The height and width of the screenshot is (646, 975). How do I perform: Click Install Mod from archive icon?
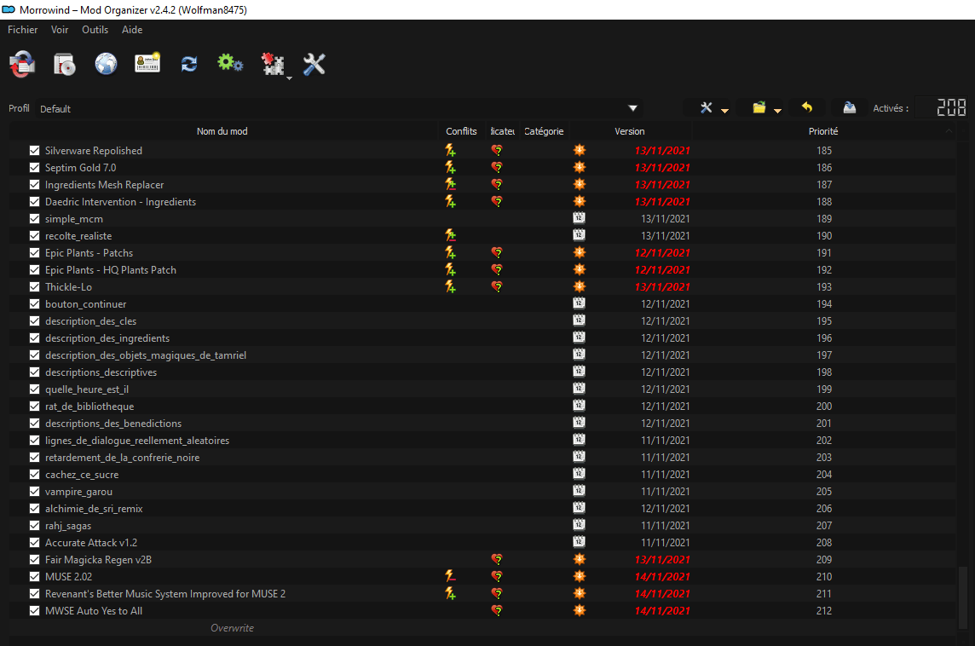pos(65,64)
